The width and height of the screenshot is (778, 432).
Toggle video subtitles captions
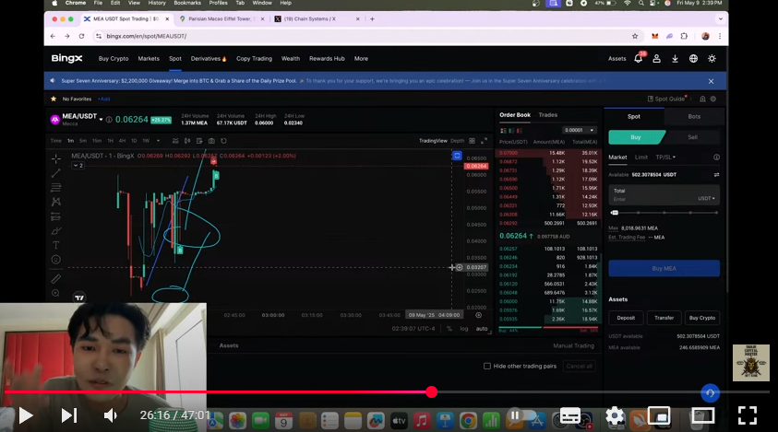click(569, 415)
